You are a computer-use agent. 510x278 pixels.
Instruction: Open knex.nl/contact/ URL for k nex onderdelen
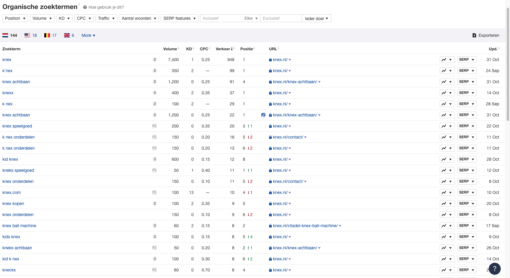(288, 137)
